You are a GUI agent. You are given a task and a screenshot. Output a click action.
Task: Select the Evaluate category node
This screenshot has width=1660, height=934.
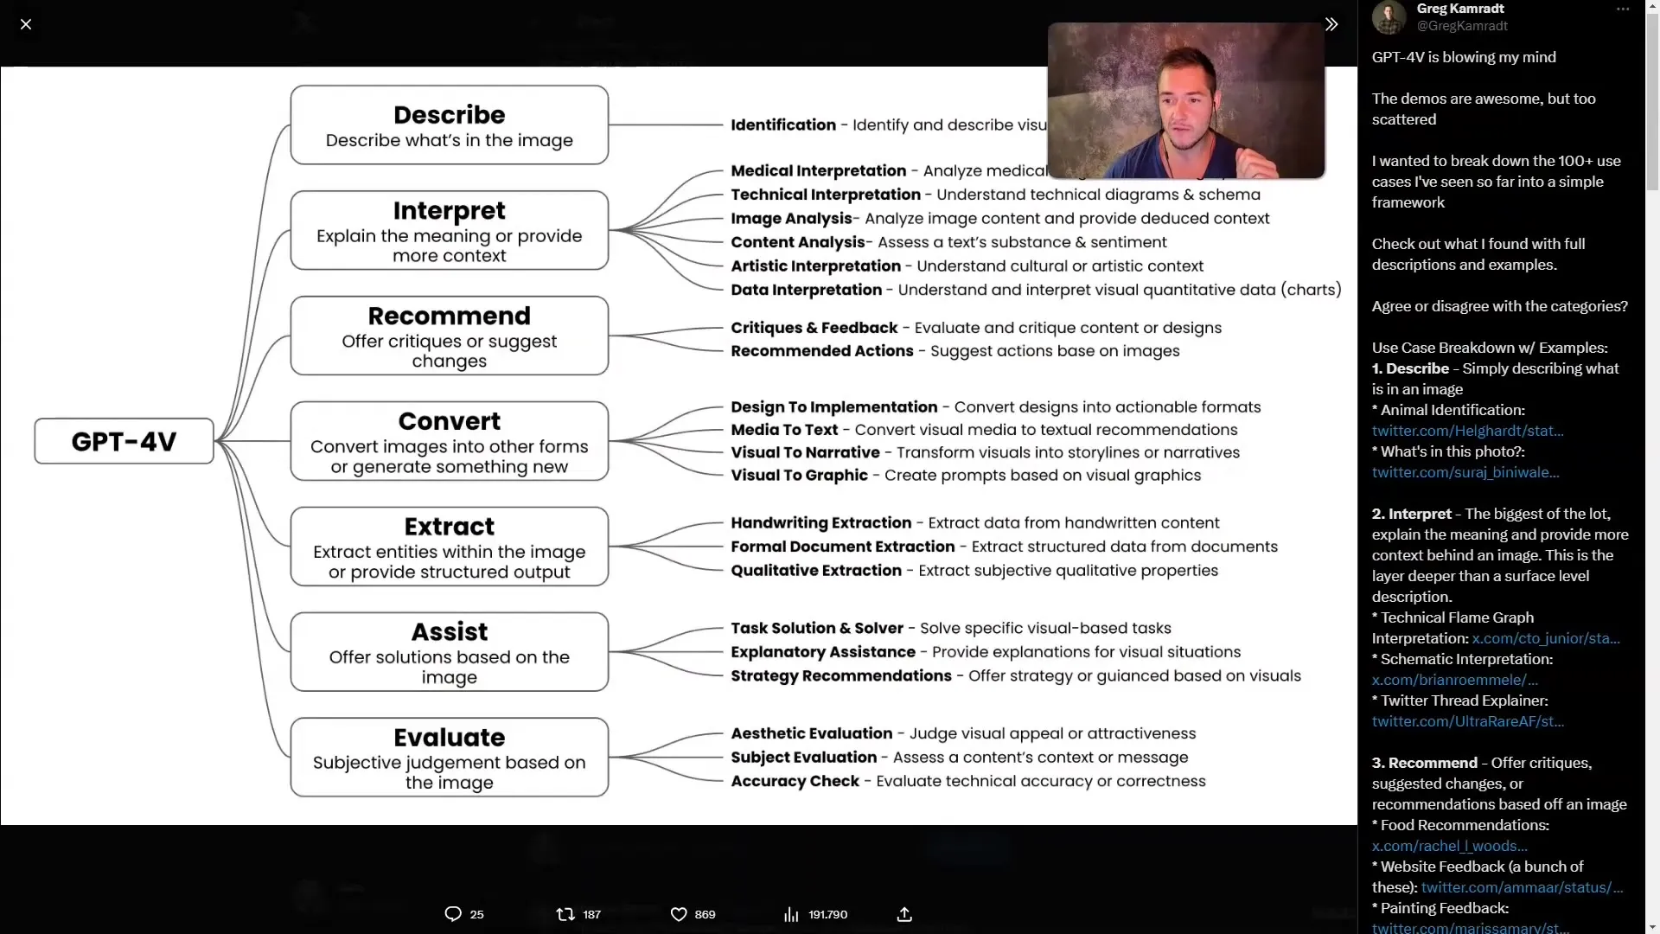pyautogui.click(x=448, y=756)
